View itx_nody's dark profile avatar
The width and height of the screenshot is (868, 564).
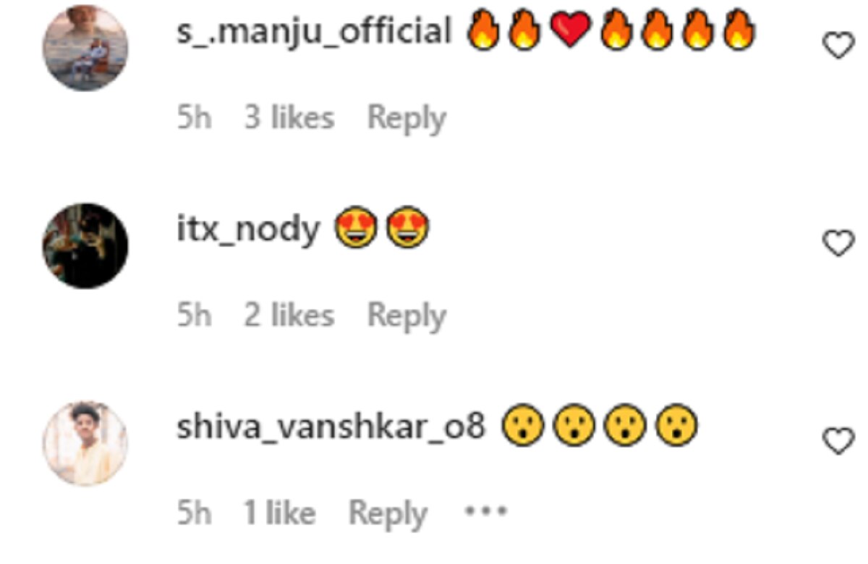85,245
